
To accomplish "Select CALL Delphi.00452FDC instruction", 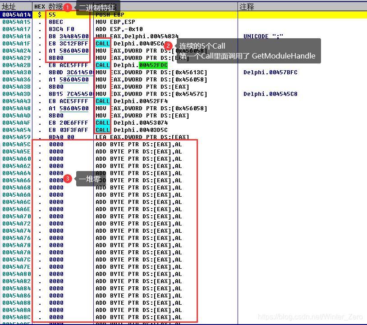I will [132, 65].
